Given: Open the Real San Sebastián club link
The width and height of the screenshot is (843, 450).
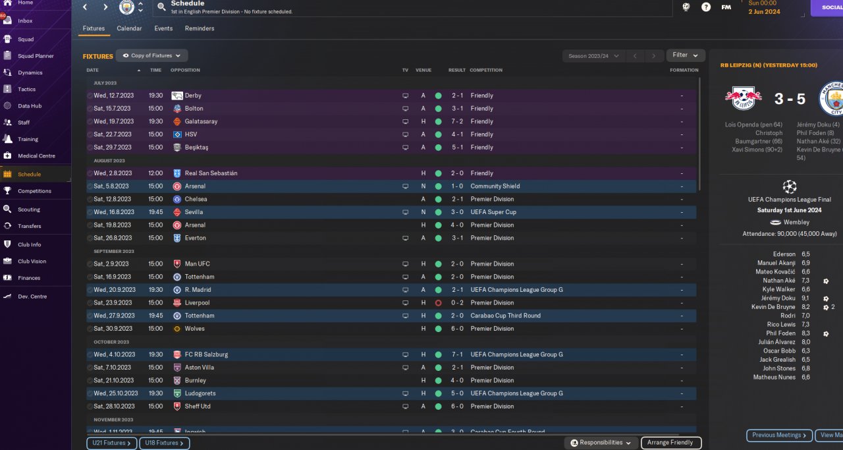Looking at the screenshot, I should coord(211,173).
